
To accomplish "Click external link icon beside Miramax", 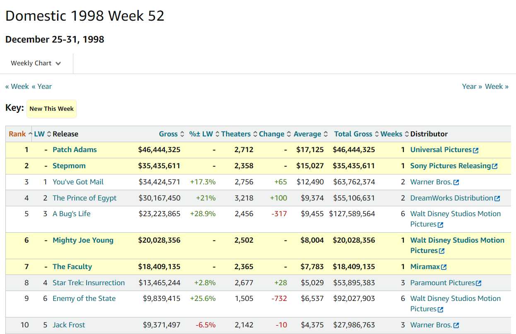I will point(444,267).
